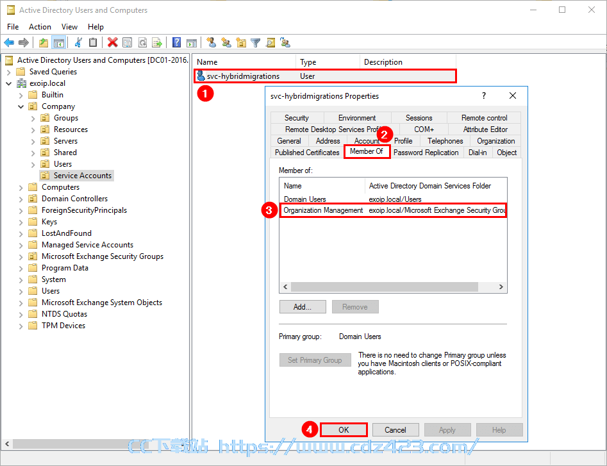
Task: Open the Help menu
Action: (x=96, y=27)
